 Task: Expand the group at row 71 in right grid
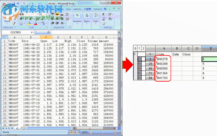click(139, 73)
